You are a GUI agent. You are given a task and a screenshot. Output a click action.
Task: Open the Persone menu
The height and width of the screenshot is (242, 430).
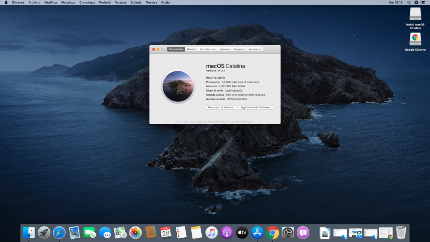(120, 3)
